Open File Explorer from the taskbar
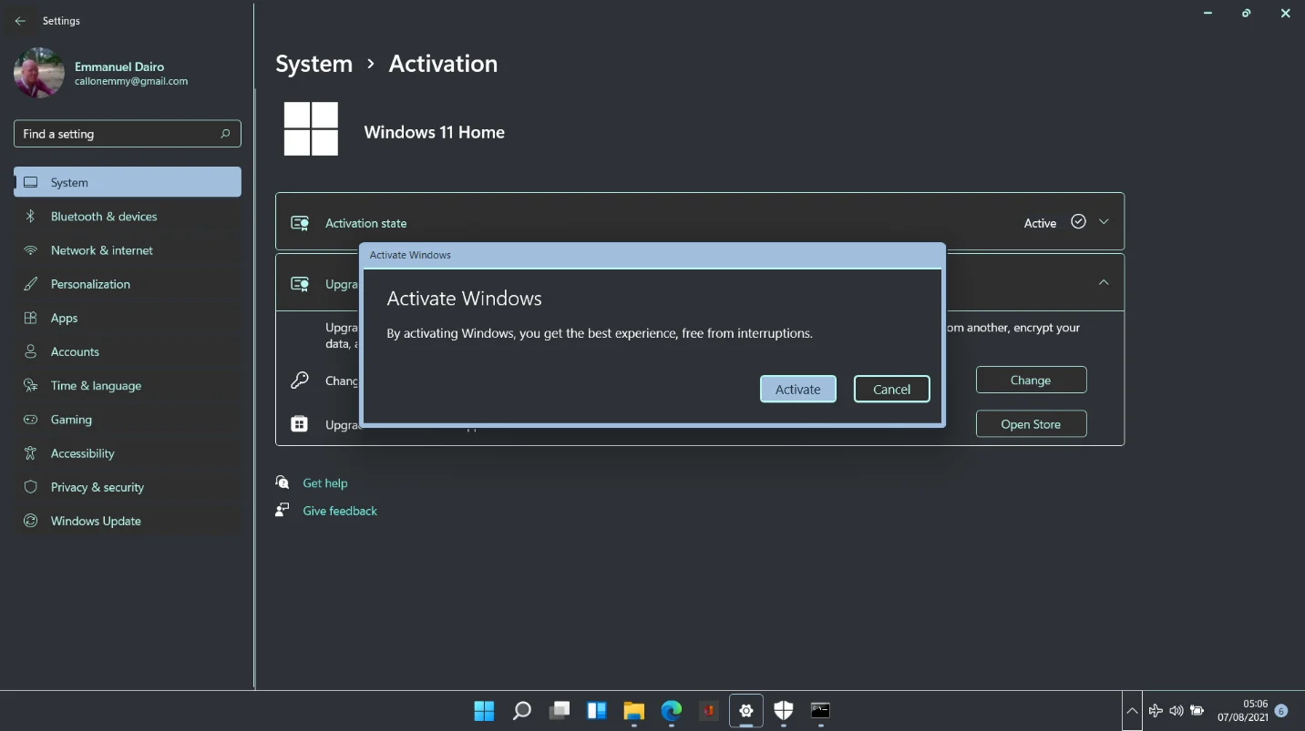 coord(633,711)
